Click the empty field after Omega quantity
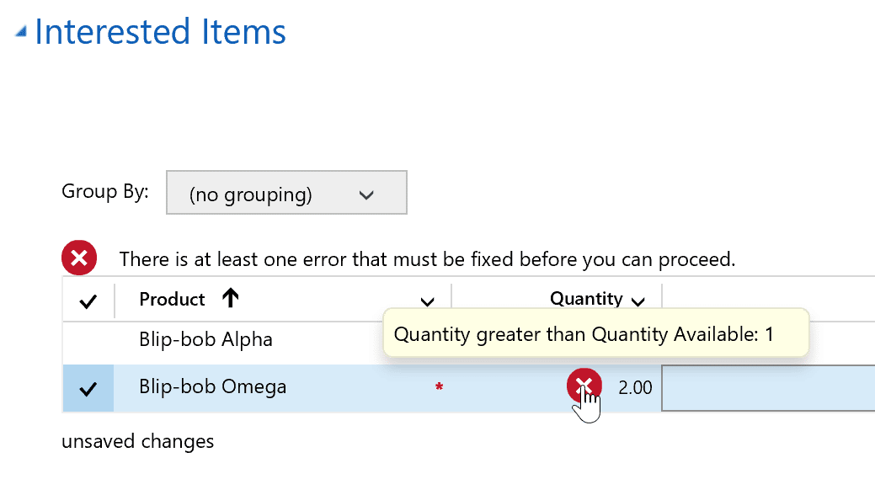Screen dimensions: 875x479 [x=768, y=388]
